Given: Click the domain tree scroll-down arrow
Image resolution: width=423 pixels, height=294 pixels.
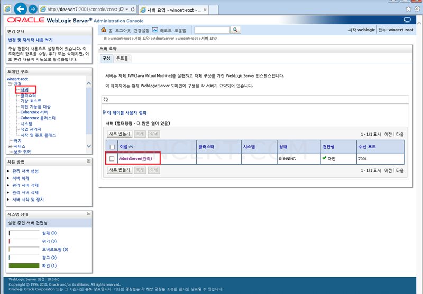Looking at the screenshot, I should coord(89,146).
